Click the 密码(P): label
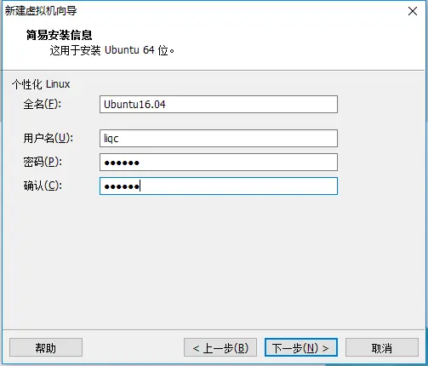The width and height of the screenshot is (428, 366). [x=43, y=162]
